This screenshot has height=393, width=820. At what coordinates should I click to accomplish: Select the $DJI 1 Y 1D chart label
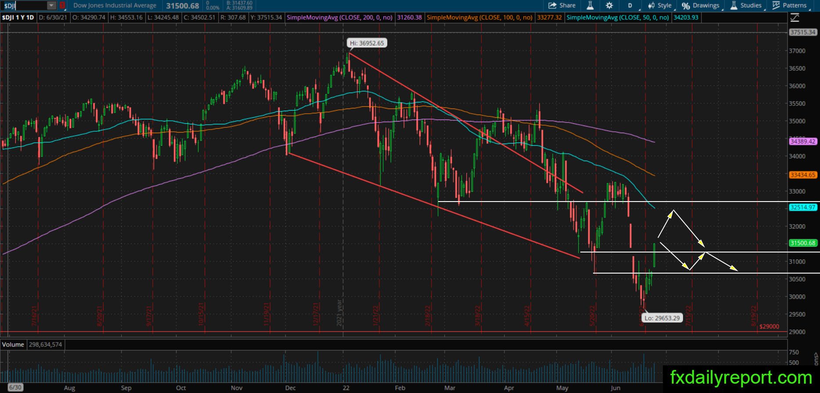click(18, 18)
